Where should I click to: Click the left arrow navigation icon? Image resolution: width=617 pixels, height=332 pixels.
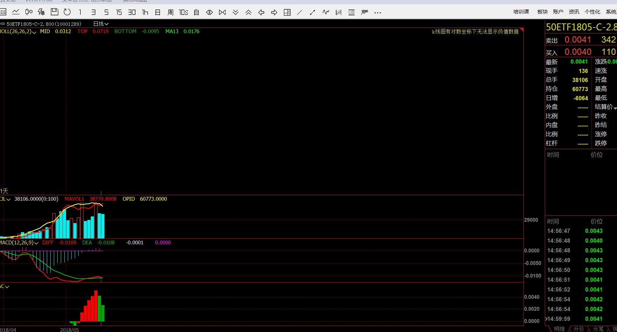coord(261,13)
